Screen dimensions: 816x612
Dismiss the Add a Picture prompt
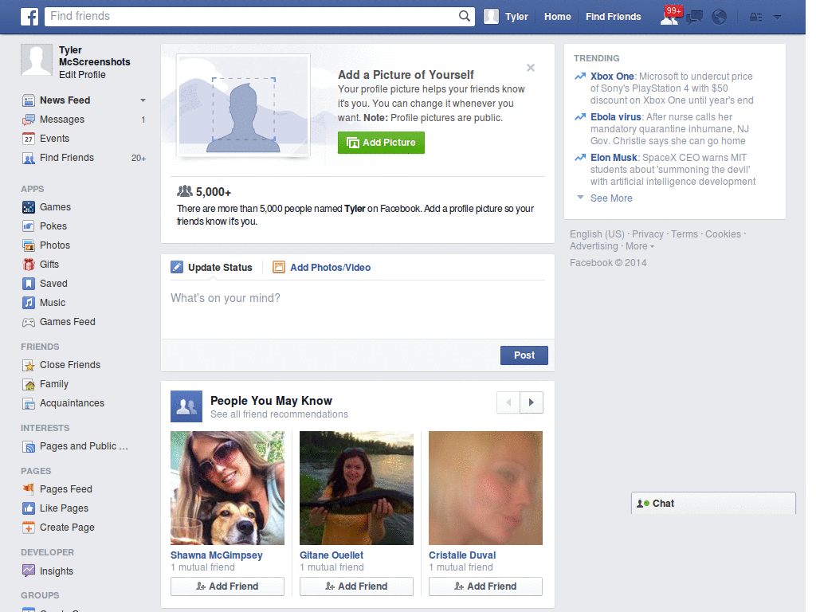[530, 68]
